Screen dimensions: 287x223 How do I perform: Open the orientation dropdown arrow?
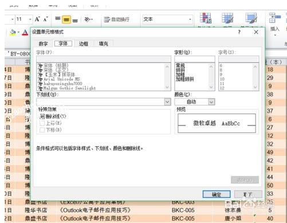click(x=92, y=19)
